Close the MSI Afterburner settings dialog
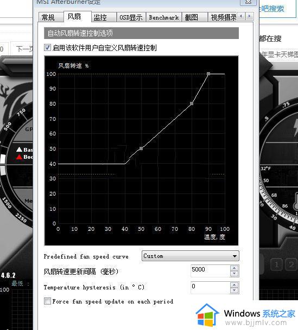298x330 pixels. [248, 2]
